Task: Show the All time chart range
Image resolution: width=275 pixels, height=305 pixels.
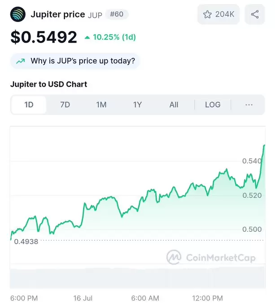Action: point(174,105)
